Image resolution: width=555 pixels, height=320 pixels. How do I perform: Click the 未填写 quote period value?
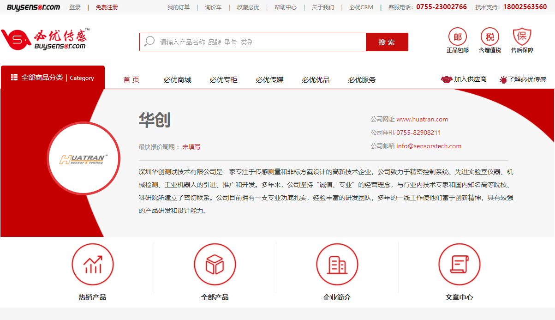point(191,147)
